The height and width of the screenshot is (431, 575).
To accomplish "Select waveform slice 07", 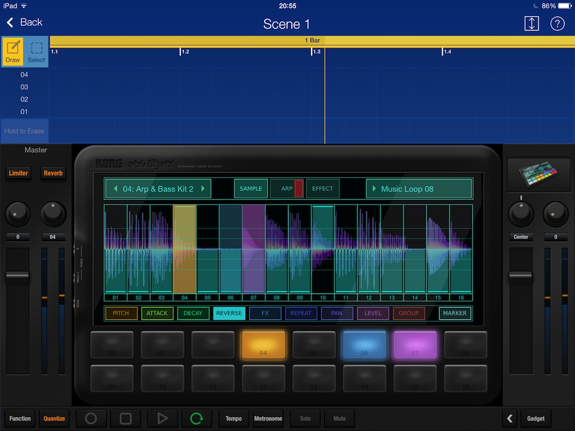I will 254,249.
